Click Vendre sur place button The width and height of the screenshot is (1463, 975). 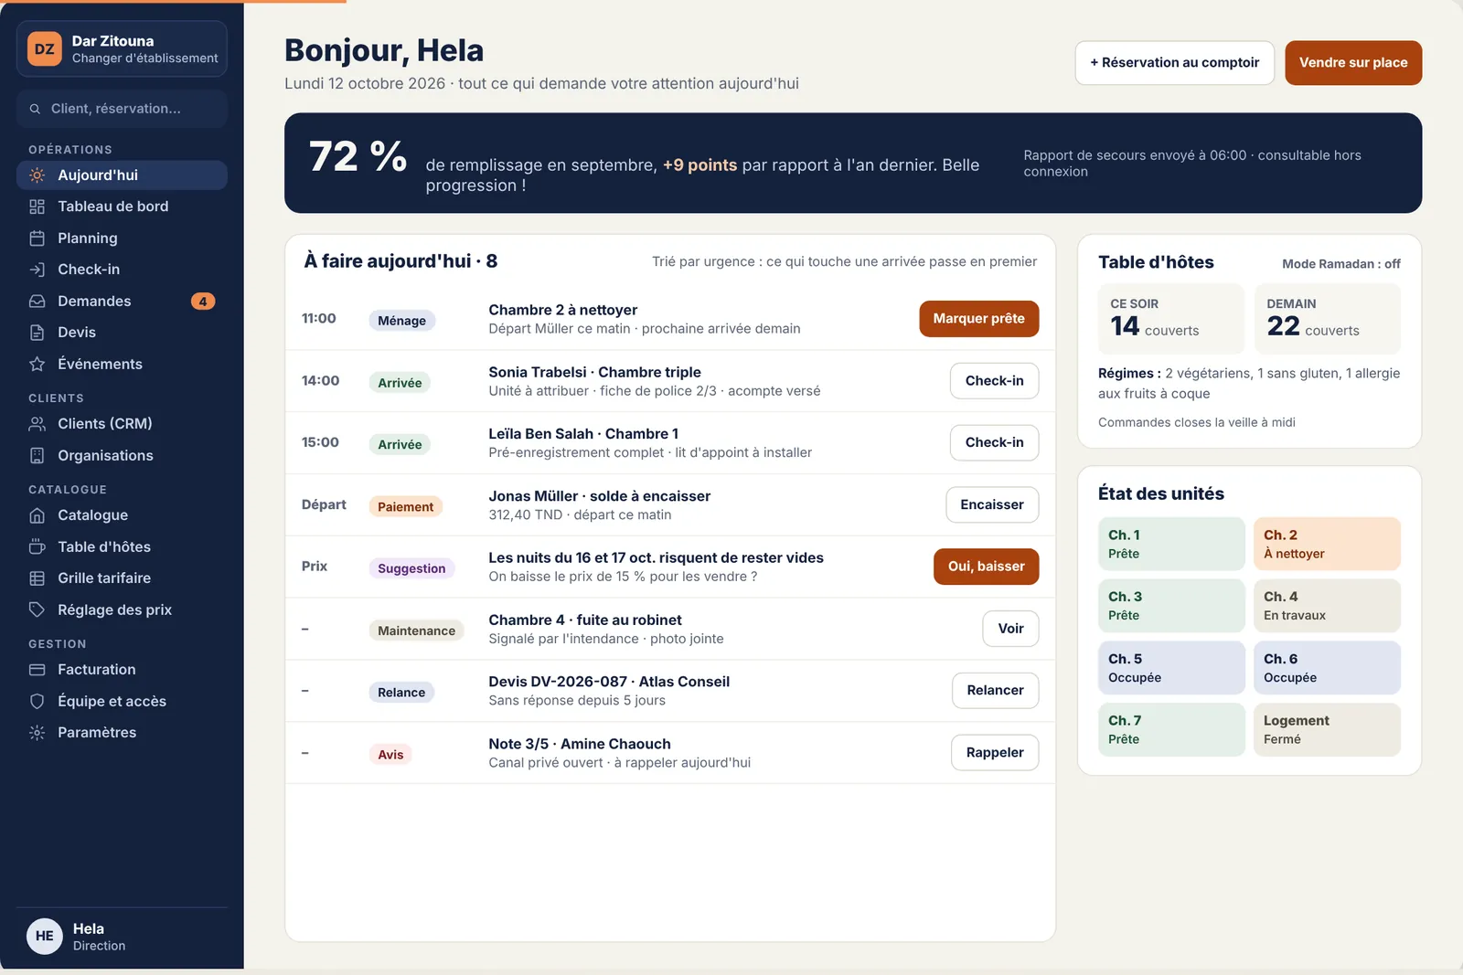(x=1353, y=63)
